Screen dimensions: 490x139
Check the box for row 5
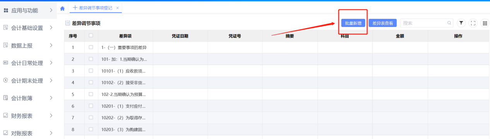click(91, 94)
